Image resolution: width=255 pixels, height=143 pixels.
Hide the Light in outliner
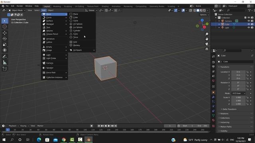(249, 27)
